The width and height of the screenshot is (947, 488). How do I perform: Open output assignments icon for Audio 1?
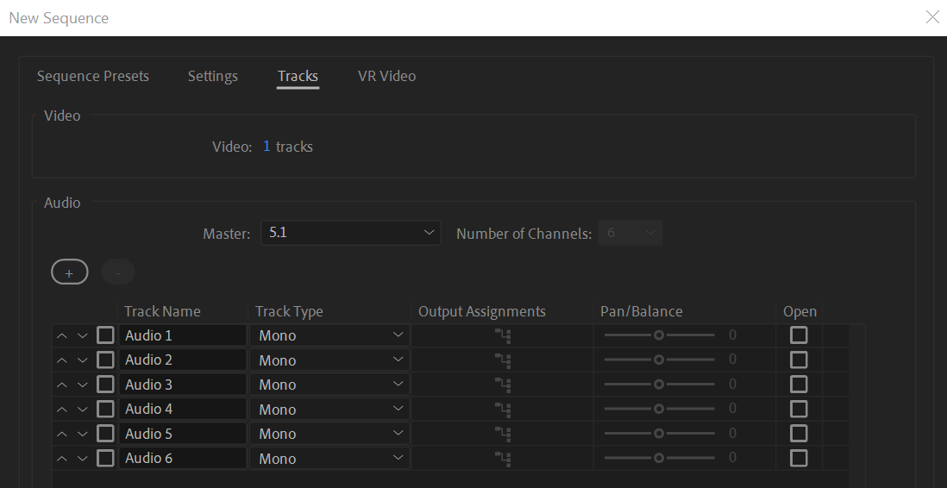[x=503, y=335]
